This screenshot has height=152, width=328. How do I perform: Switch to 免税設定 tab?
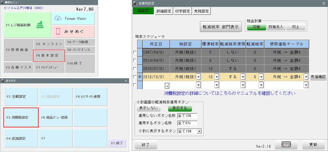[x=201, y=11]
